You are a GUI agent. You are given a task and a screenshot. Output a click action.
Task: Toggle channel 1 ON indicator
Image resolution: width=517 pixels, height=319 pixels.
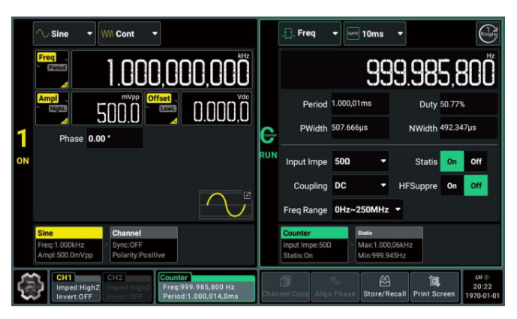23,146
